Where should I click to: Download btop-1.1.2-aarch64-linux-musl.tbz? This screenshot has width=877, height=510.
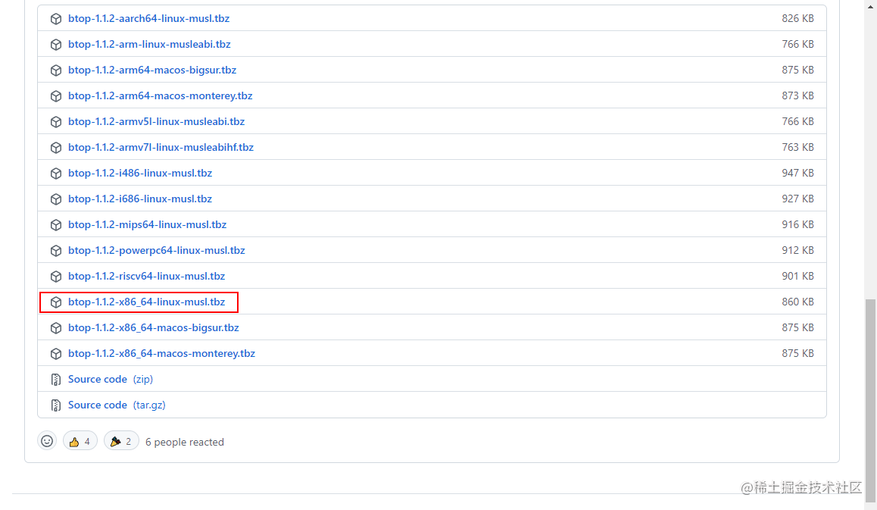click(x=148, y=18)
